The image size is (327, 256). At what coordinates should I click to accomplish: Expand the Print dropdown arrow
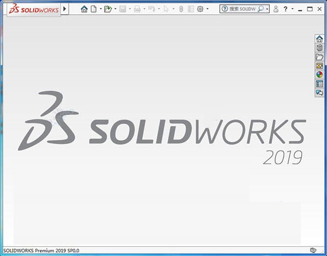point(144,9)
